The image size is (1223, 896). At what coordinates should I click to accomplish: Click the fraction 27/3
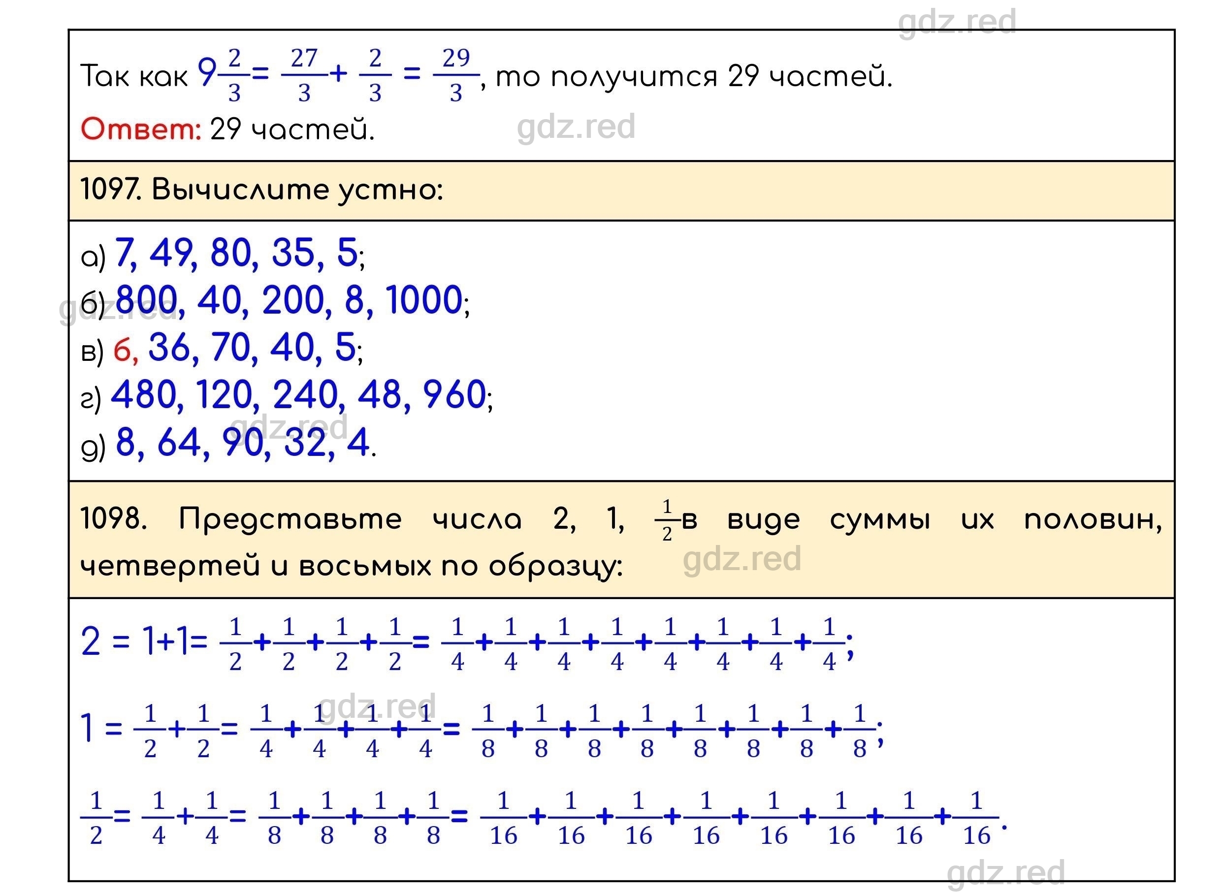(x=304, y=75)
